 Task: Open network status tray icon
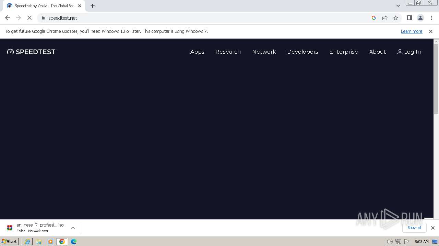click(398, 242)
